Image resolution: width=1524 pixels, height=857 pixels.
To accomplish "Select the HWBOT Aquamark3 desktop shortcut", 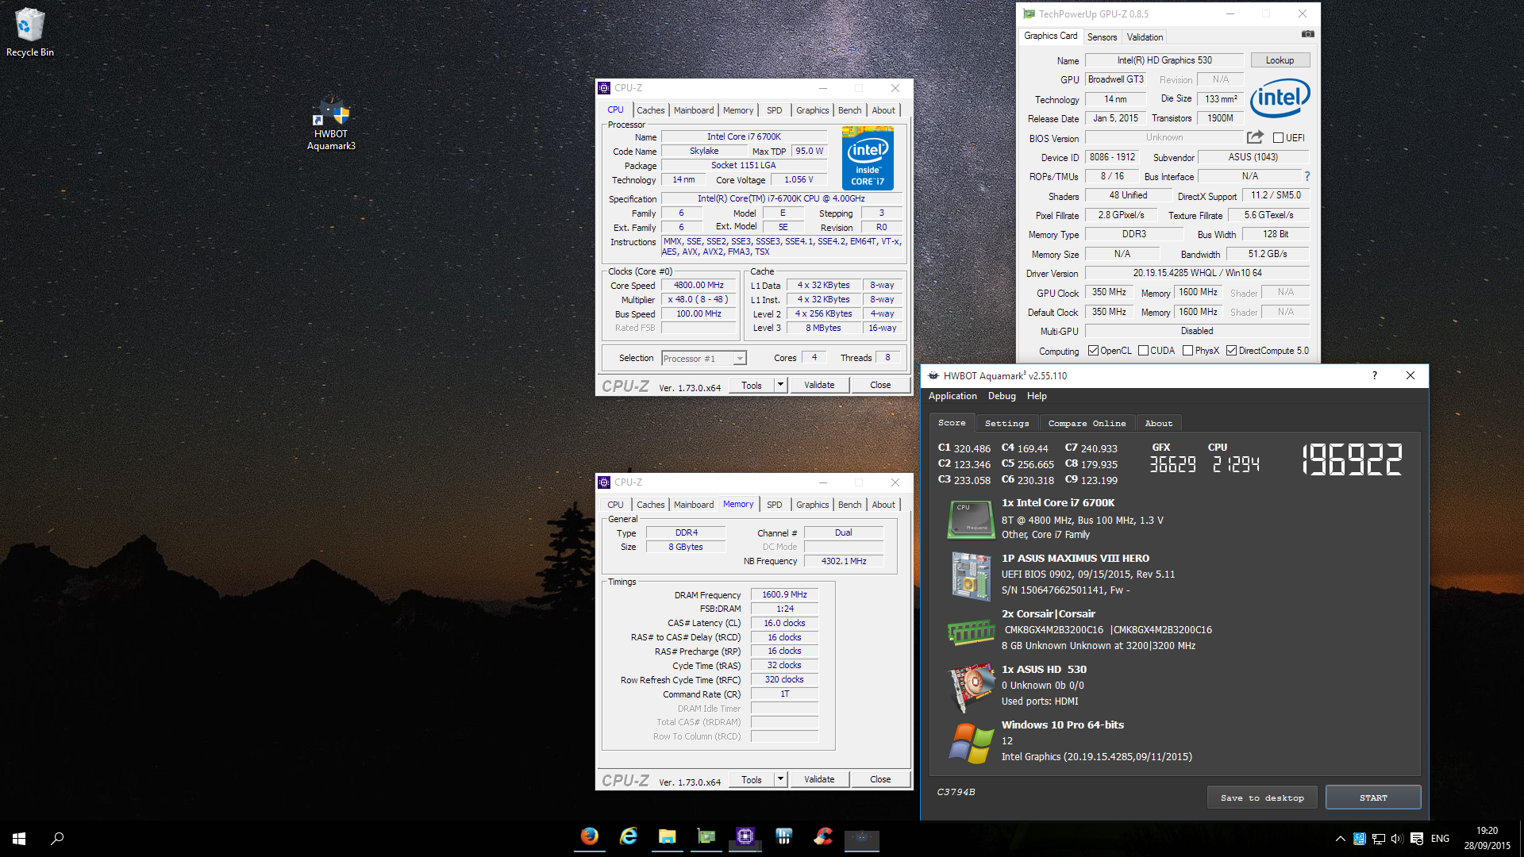I will [x=331, y=125].
